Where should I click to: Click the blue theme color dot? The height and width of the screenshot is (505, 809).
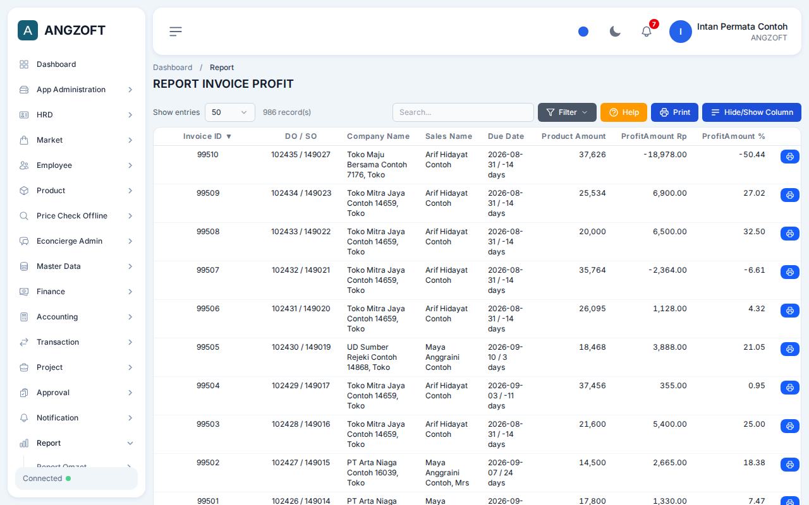(x=583, y=32)
